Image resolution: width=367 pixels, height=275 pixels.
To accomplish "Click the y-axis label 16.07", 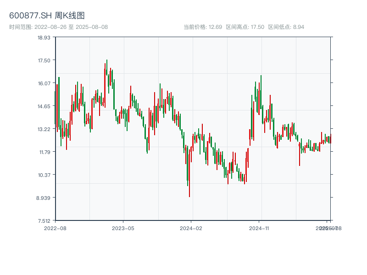I will coord(44,83).
